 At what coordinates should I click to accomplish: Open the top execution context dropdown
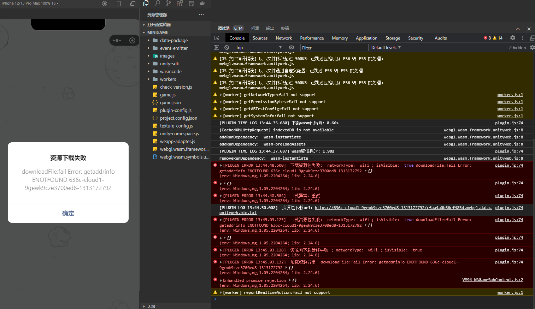click(x=259, y=47)
